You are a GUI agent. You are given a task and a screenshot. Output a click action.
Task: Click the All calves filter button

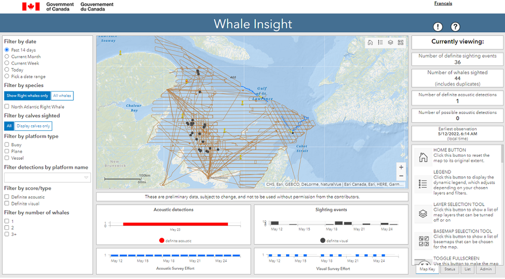pyautogui.click(x=9, y=126)
